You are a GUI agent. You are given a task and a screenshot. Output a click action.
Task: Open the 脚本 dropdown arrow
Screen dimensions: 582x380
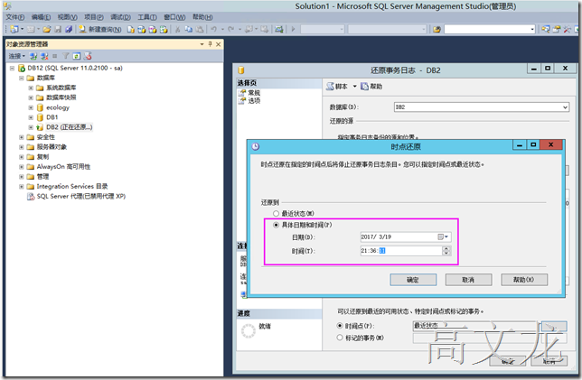point(354,87)
